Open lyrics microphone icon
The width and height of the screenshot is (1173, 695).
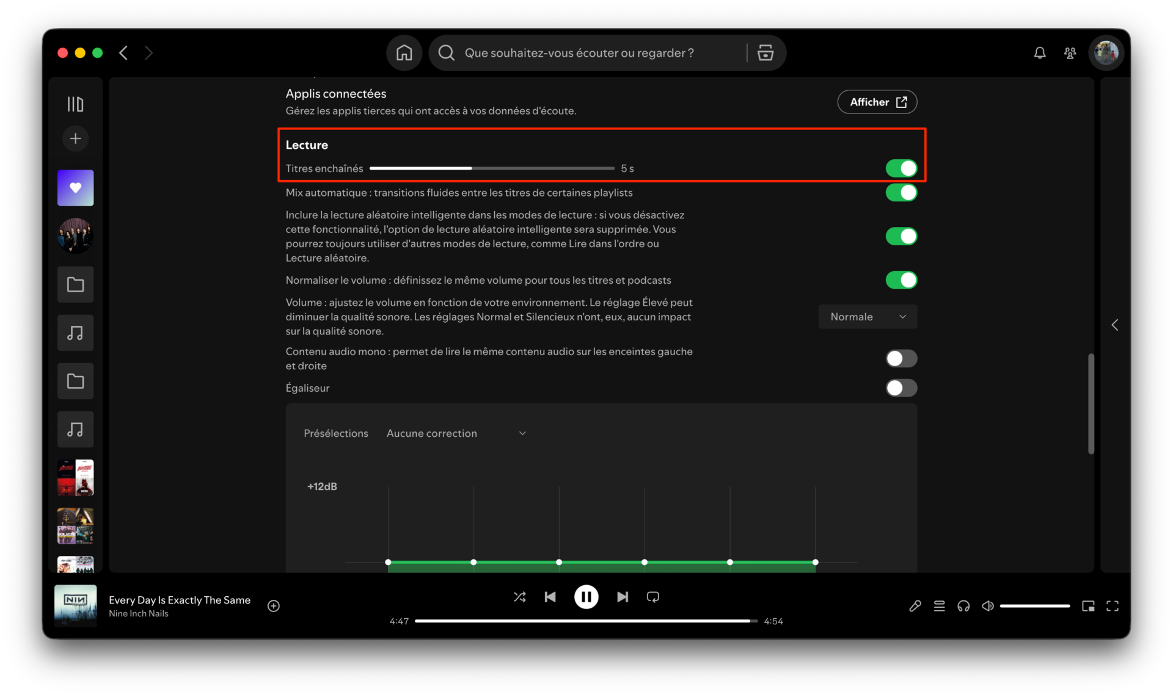click(915, 606)
